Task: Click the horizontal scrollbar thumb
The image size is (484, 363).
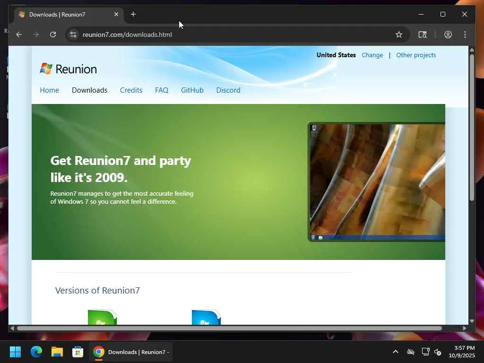Action: click(x=229, y=328)
